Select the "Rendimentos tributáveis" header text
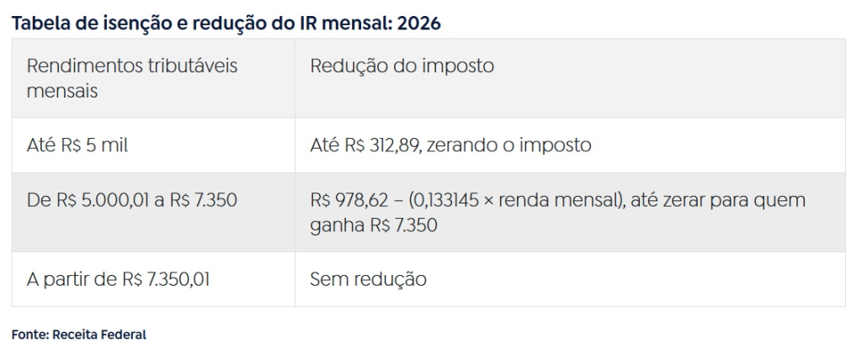Image resolution: width=862 pixels, height=349 pixels. pyautogui.click(x=132, y=66)
